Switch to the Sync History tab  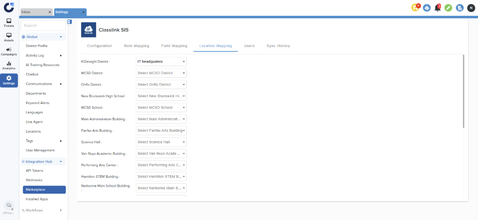[x=278, y=46]
